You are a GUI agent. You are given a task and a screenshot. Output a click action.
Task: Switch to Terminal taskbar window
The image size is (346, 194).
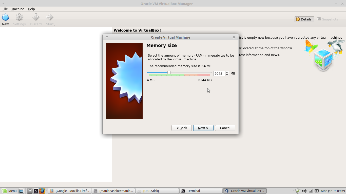201,191
